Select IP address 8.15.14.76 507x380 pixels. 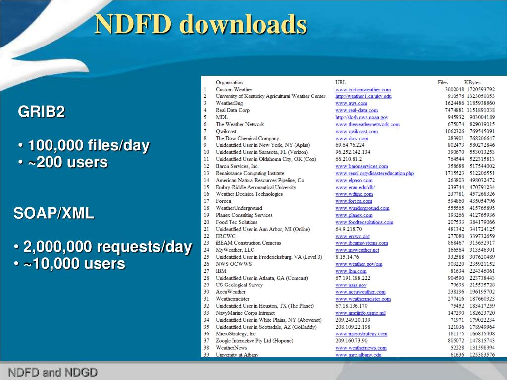click(347, 257)
